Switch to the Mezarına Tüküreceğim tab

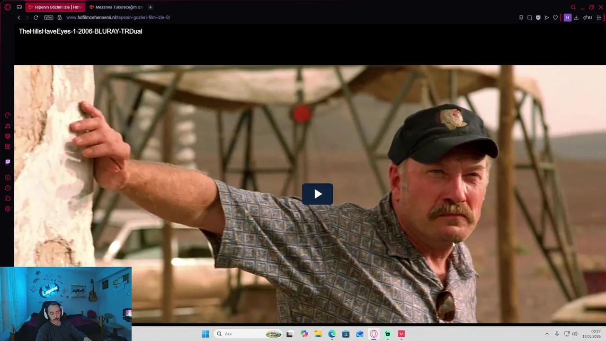tap(116, 7)
